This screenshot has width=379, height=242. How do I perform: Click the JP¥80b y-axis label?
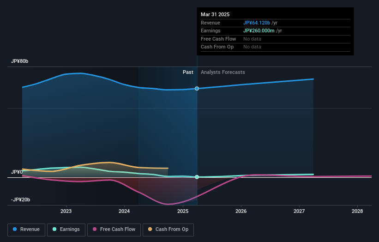coord(19,61)
